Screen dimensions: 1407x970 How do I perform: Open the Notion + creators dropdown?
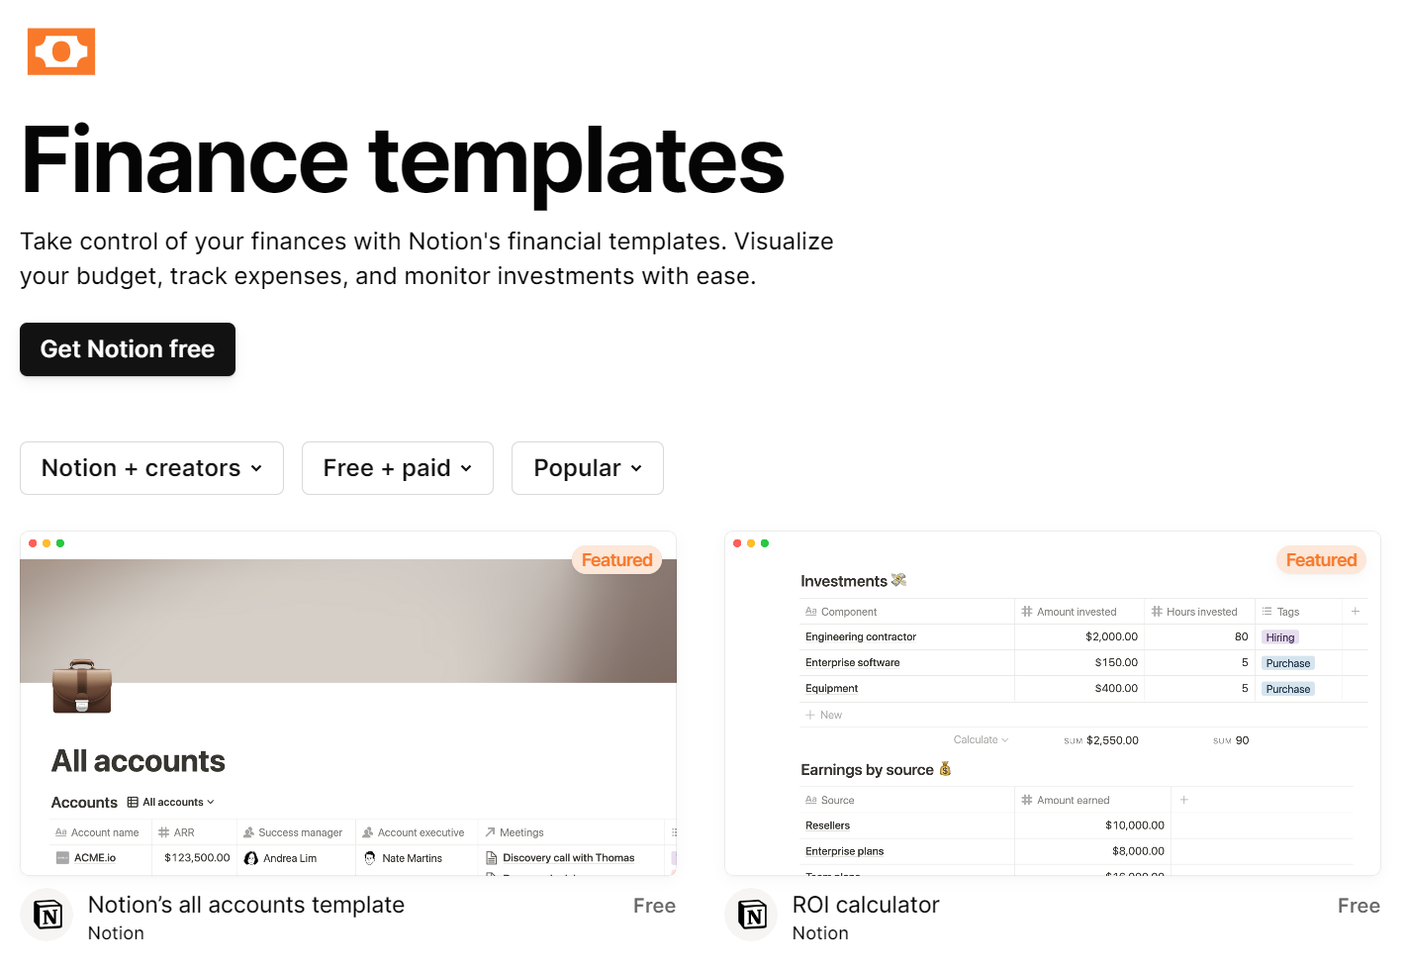151,468
